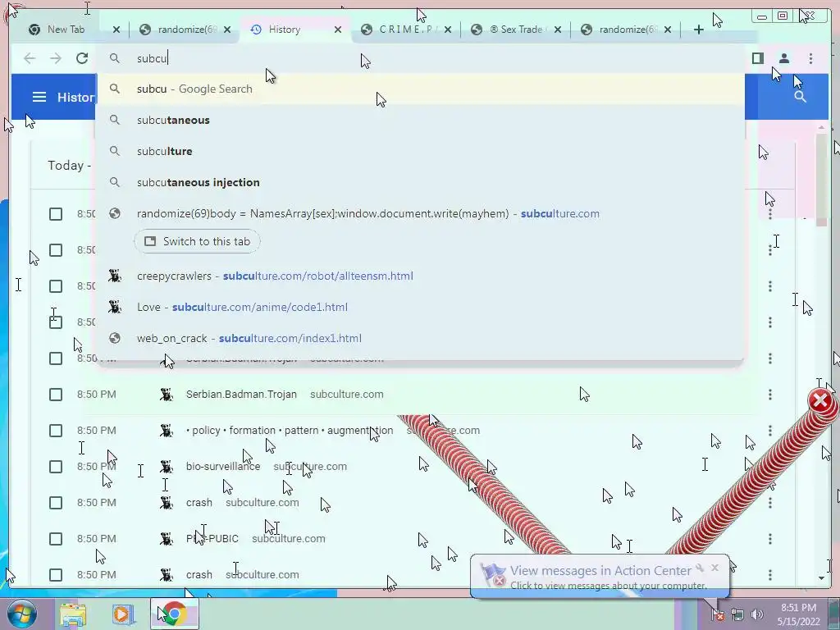Reload the page with the refresh icon
The image size is (840, 630).
(x=82, y=58)
